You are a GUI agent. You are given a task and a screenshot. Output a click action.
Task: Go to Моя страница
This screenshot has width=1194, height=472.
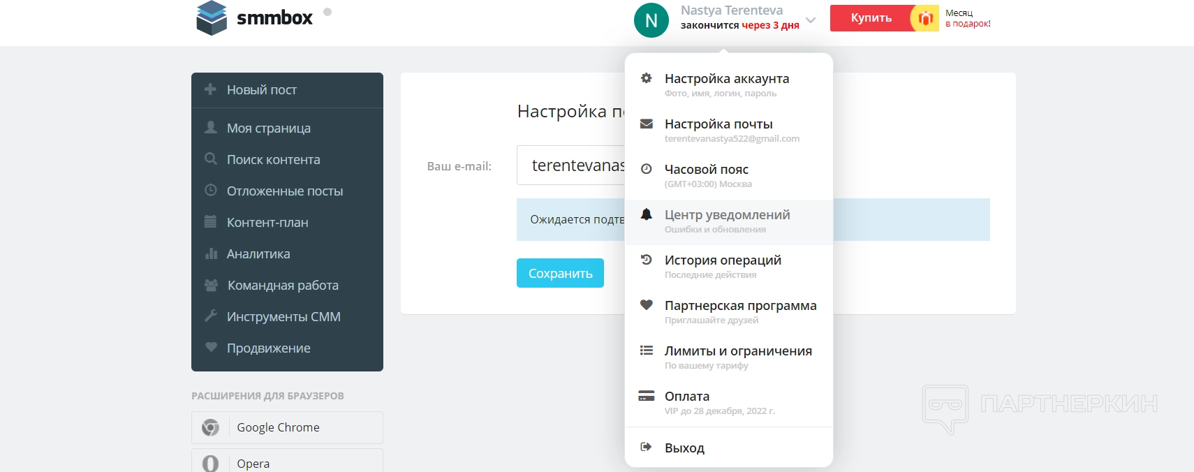point(287,128)
